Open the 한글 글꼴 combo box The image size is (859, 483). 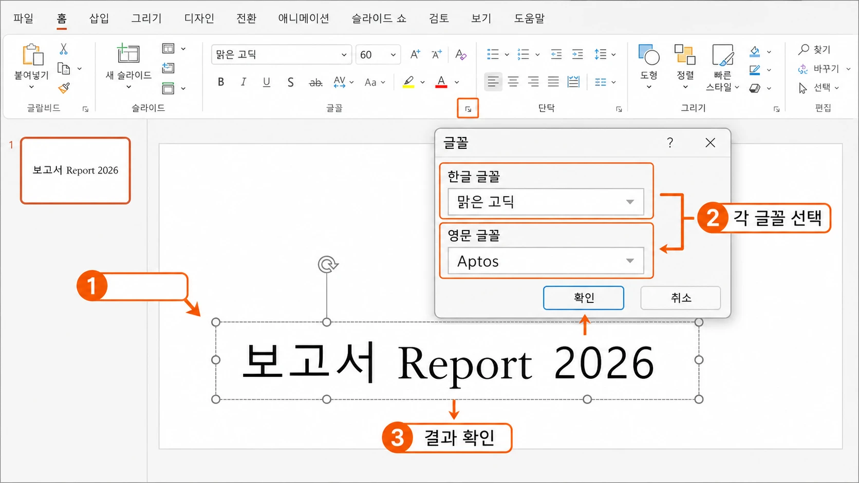(x=546, y=202)
